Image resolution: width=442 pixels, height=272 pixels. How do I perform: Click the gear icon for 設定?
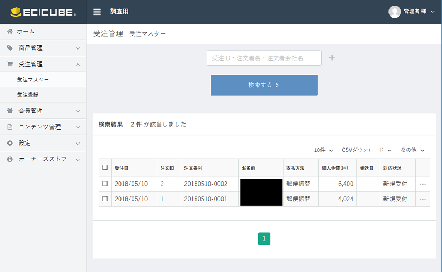pos(10,143)
